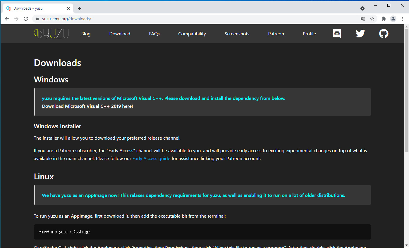The image size is (409, 248).
Task: Bookmark this page with the star
Action: (x=372, y=19)
